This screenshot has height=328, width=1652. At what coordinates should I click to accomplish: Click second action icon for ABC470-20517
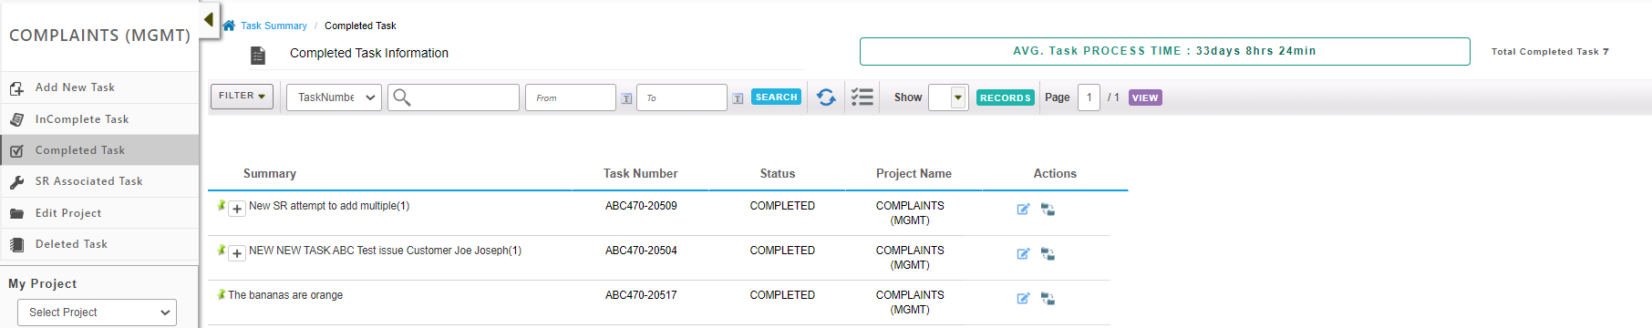[x=1048, y=299]
